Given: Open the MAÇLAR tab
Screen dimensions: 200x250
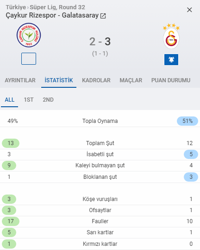Looking at the screenshot, I should [131, 80].
